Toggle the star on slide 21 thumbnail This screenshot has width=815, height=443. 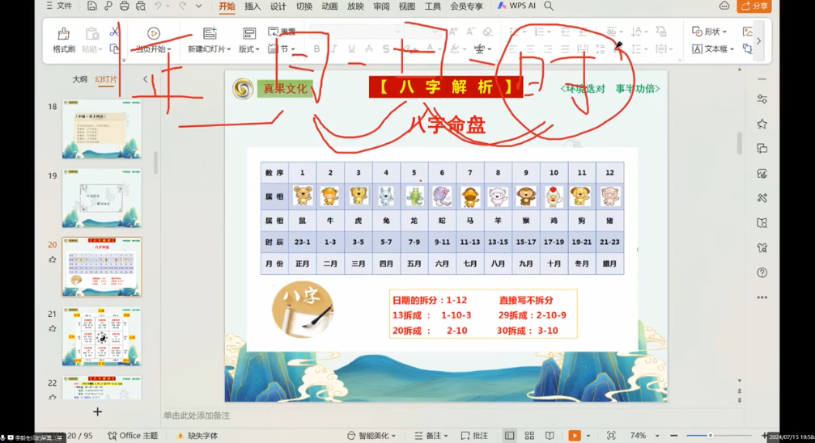(x=53, y=328)
